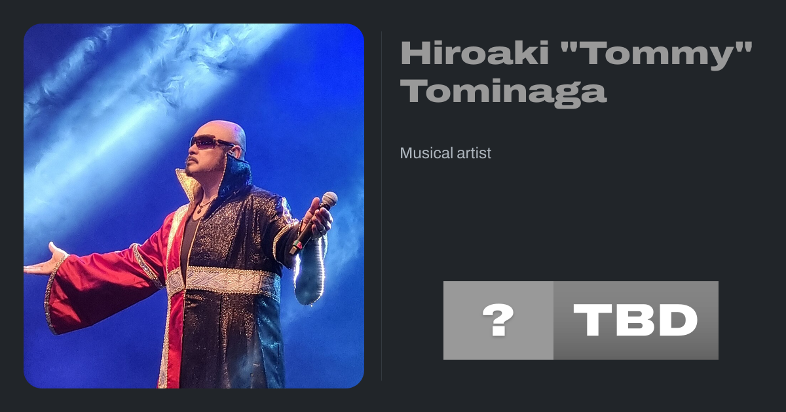Open the Hiroaki "Tommy" Tominaga artist photo
This screenshot has height=412, width=786.
point(194,206)
